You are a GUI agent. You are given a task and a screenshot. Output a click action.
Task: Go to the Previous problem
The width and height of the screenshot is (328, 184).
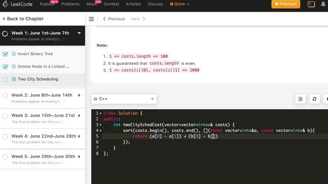tap(114, 19)
